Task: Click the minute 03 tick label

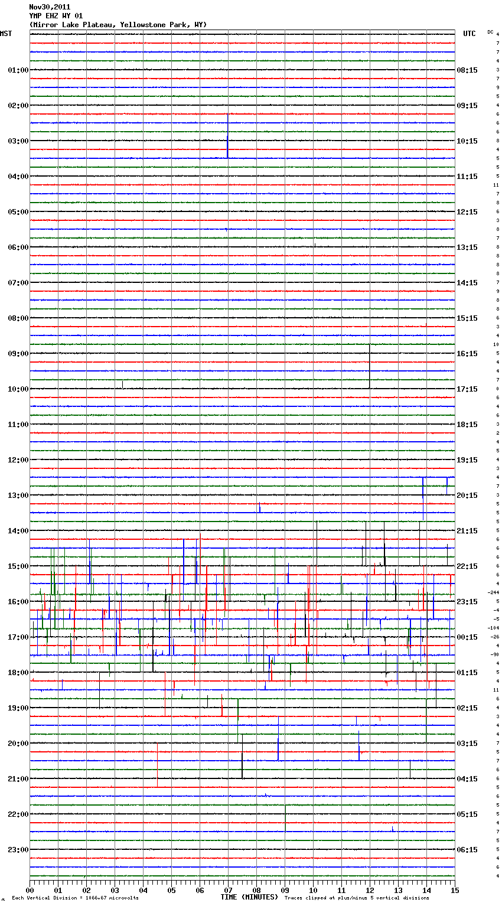Action: tap(115, 890)
